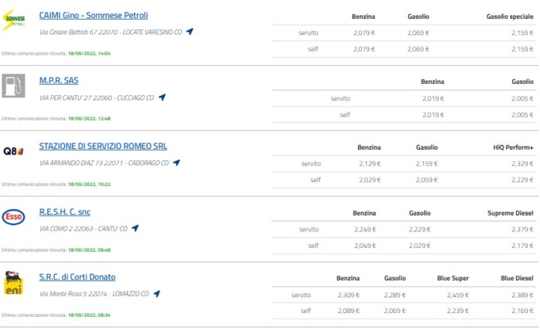Click the Gasolio speciale column header
Screen dimensions: 540x328
pyautogui.click(x=510, y=17)
